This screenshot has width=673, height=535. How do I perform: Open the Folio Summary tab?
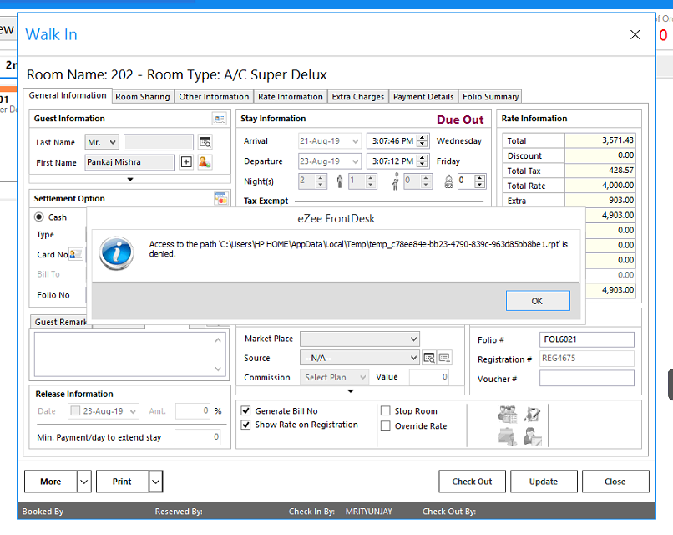tap(491, 97)
